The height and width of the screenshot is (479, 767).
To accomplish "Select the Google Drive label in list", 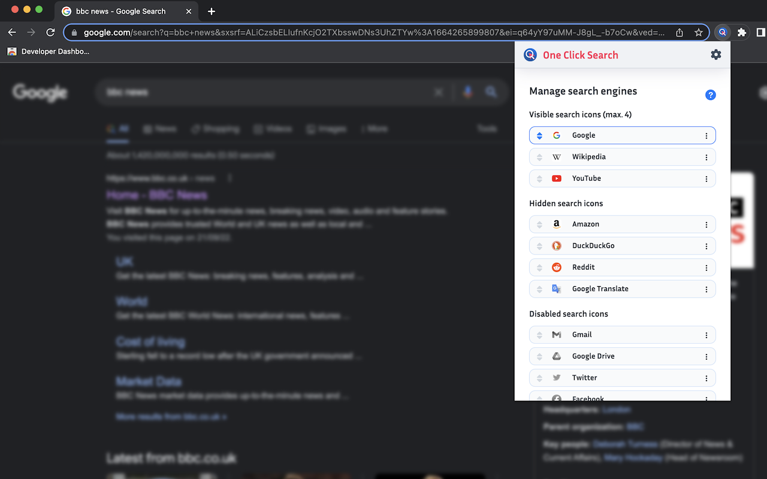I will 593,356.
